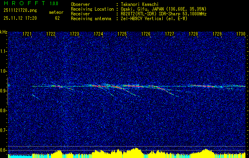Click the date stamp 25.11.12 17:20
Screen dimensions: 249x158
pyautogui.click(x=20, y=18)
